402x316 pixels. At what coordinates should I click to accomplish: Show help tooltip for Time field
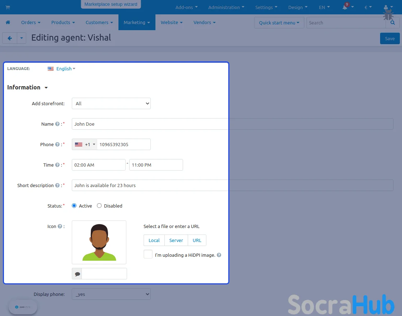(57, 165)
